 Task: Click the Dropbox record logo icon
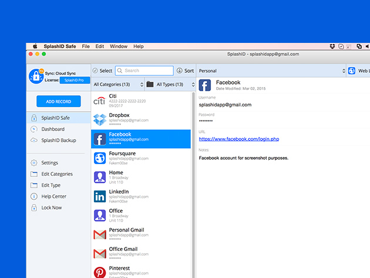[x=100, y=120]
